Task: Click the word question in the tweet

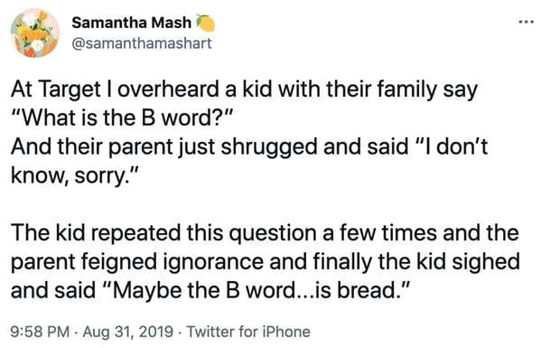Action: [273, 234]
